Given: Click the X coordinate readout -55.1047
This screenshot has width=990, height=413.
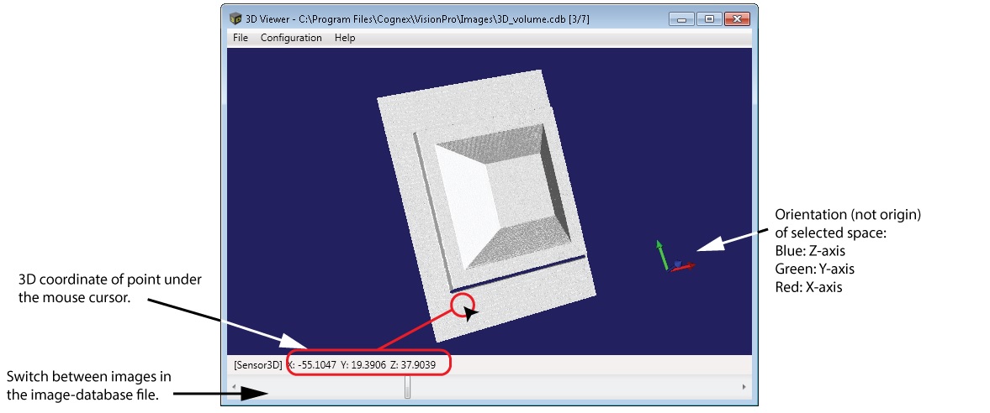Looking at the screenshot, I should tap(312, 365).
